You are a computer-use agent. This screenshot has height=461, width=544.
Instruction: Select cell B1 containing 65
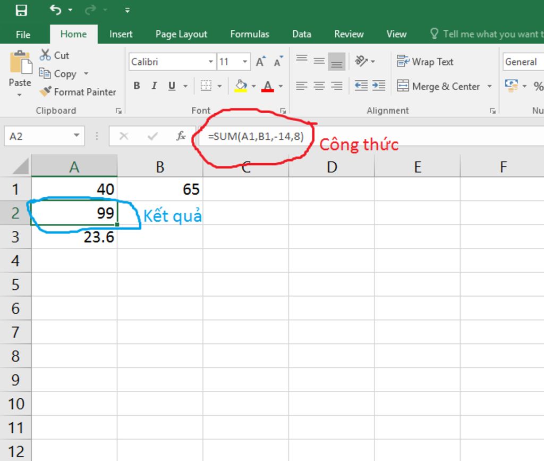point(160,189)
